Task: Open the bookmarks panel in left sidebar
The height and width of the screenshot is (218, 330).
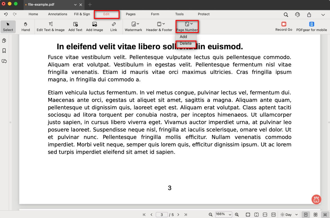Action: [x=4, y=51]
